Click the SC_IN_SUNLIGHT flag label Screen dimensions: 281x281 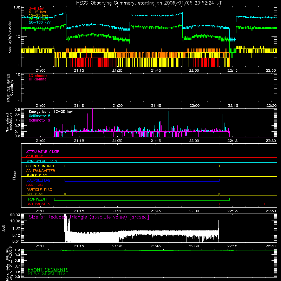pos(40,166)
